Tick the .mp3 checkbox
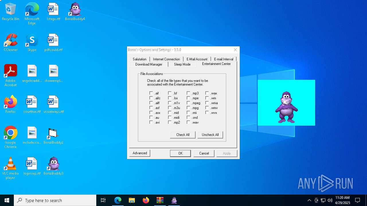Viewport: 367px width, 206px height. (188, 93)
